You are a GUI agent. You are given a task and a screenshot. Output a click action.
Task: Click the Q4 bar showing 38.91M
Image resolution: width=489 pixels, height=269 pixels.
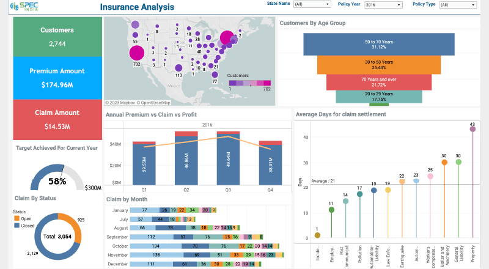click(270, 165)
